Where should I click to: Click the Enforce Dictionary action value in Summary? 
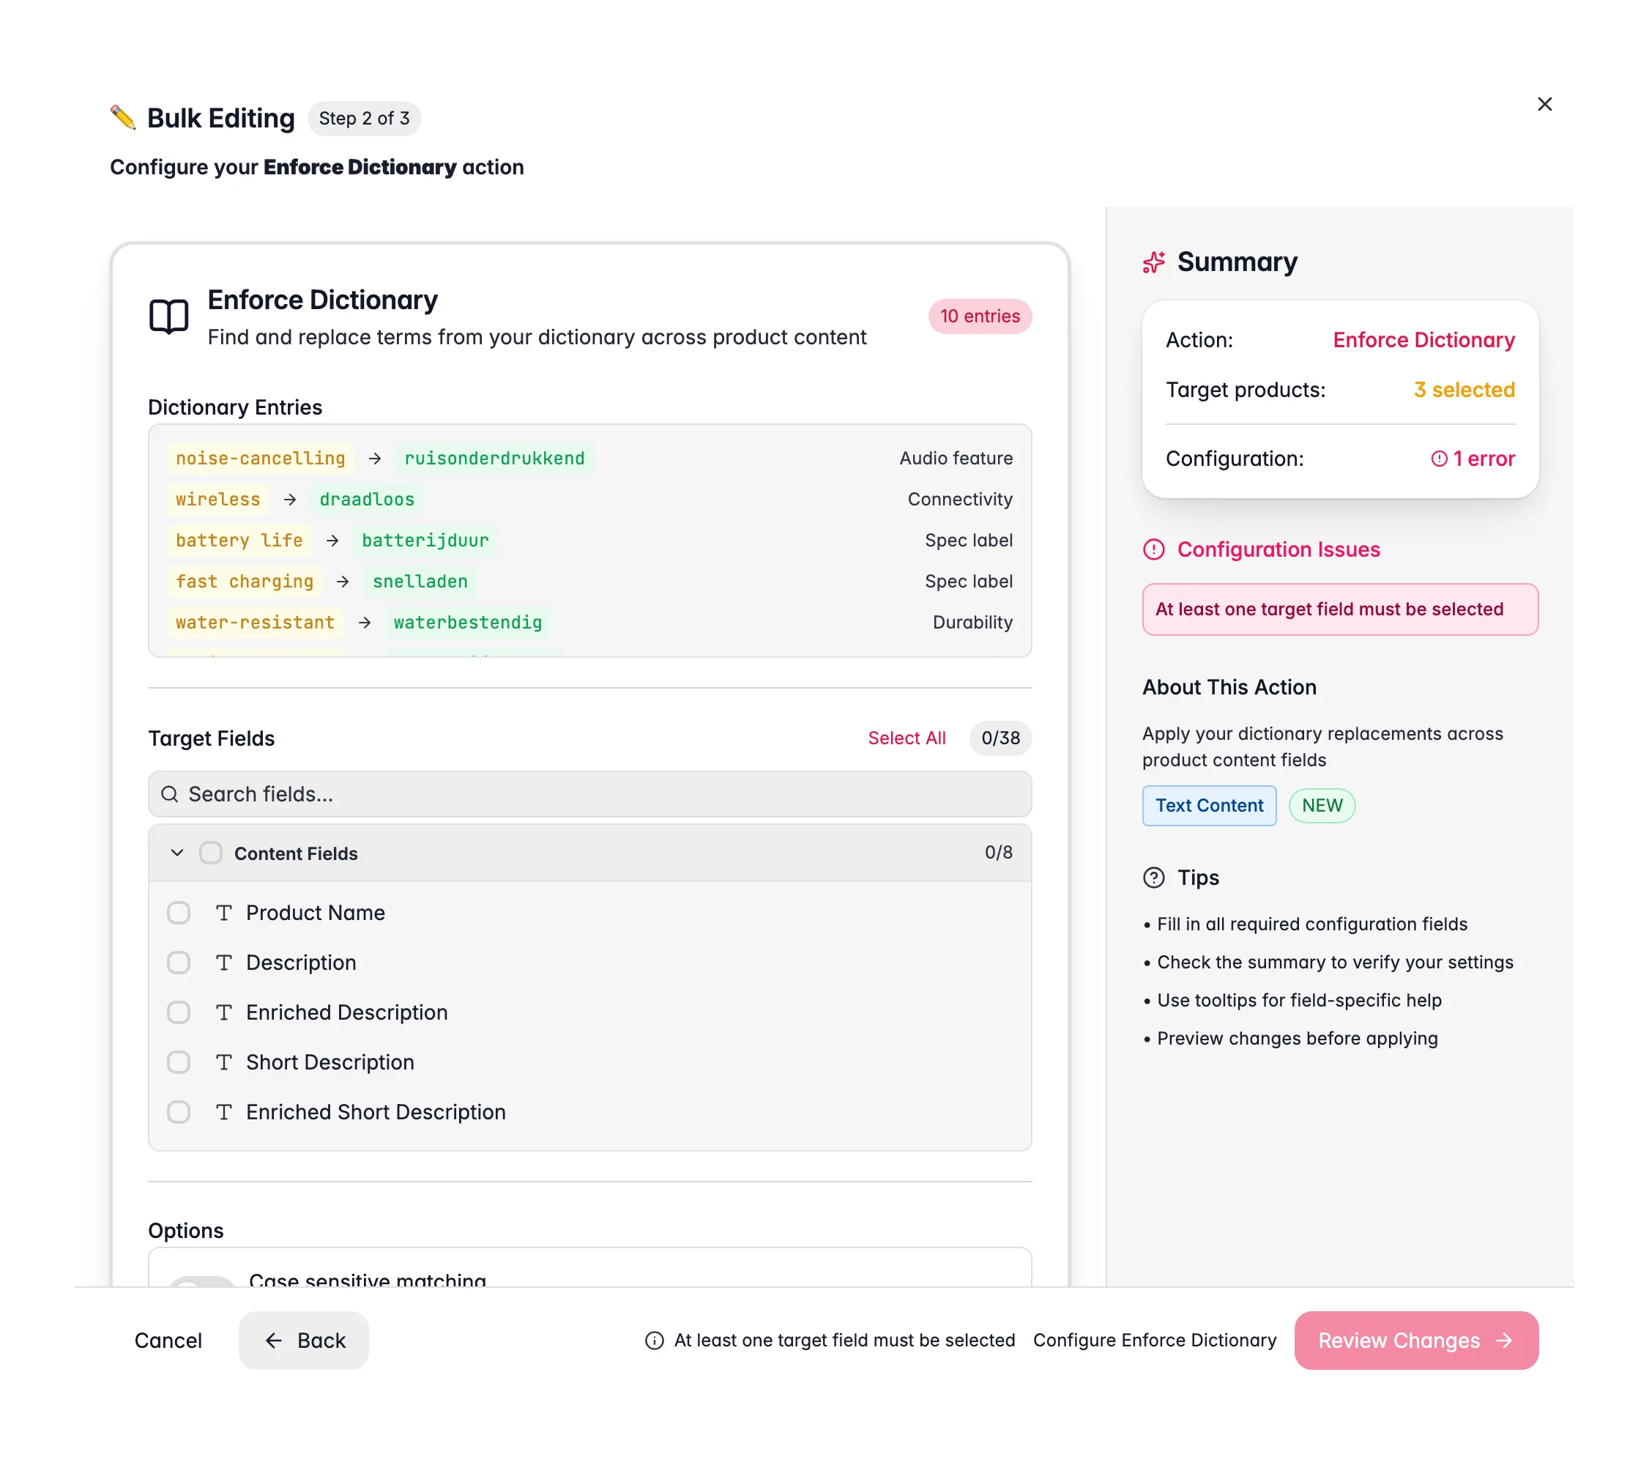(x=1423, y=340)
